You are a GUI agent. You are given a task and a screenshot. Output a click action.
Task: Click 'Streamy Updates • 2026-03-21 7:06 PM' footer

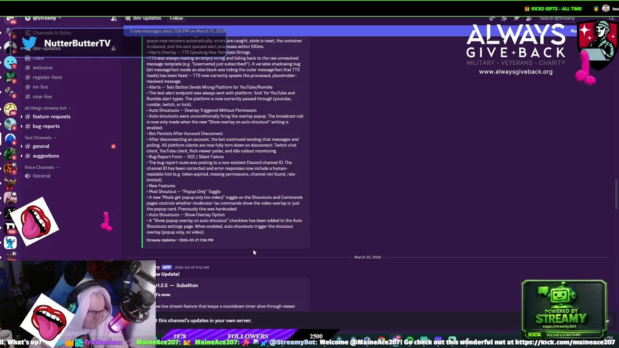click(x=180, y=240)
